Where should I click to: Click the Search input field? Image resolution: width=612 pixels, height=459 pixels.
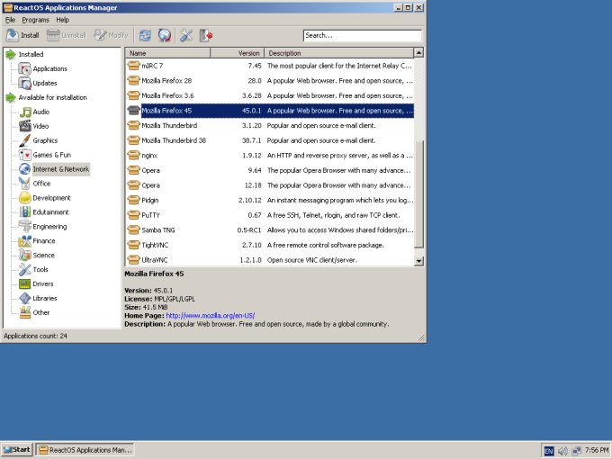point(362,35)
